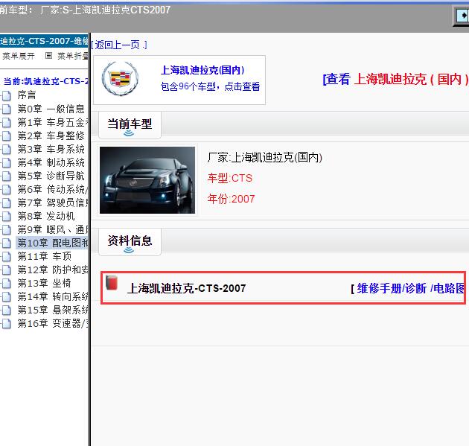Click the sidebar title 迪拉克-CTS-2007-维修
This screenshot has height=446, width=469.
(x=44, y=41)
